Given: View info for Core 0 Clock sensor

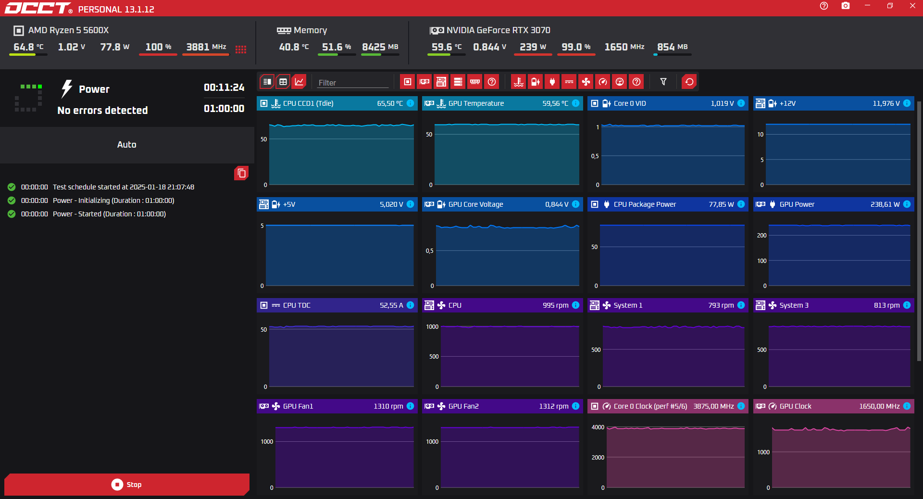Looking at the screenshot, I should (x=741, y=406).
